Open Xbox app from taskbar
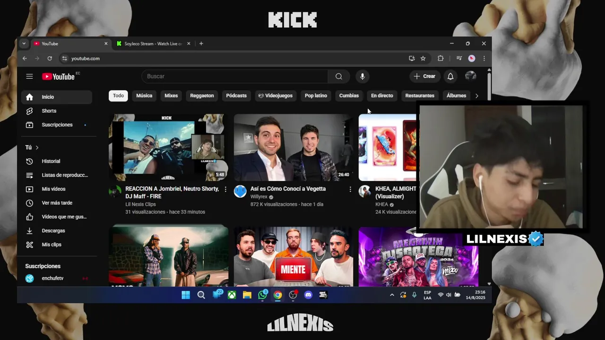 tap(232, 295)
